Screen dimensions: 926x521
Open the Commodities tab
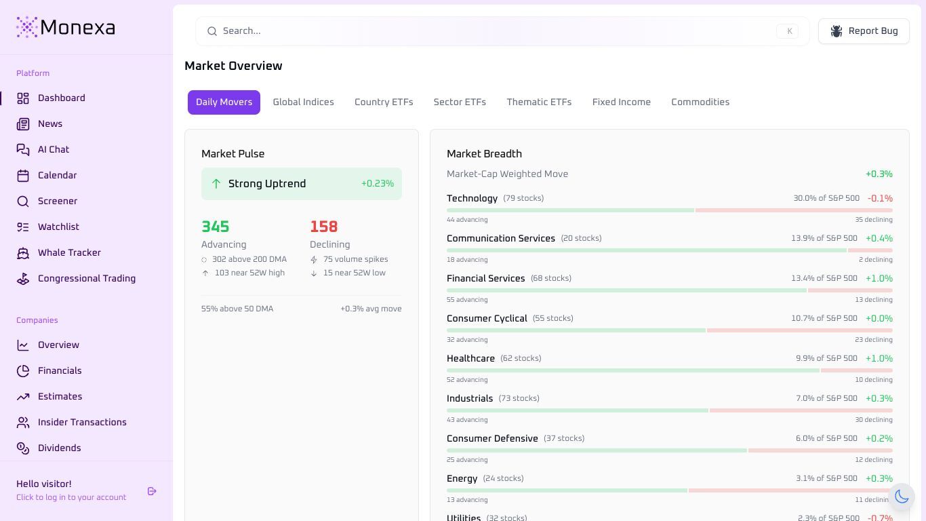coord(700,102)
